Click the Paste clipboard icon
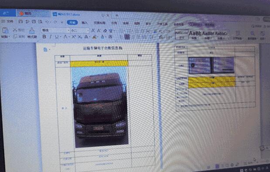 [x=5, y=31]
